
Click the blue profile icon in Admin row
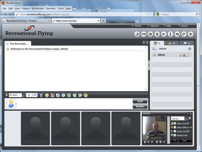(187, 55)
